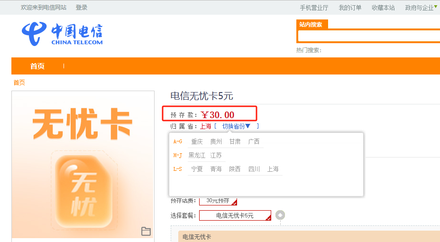
Task: Choose 江苏 province
Action: tap(216, 155)
